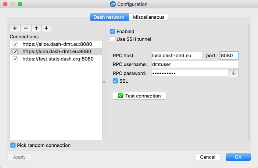Confirm settings with OK button
This screenshot has height=168, width=258.
click(238, 157)
